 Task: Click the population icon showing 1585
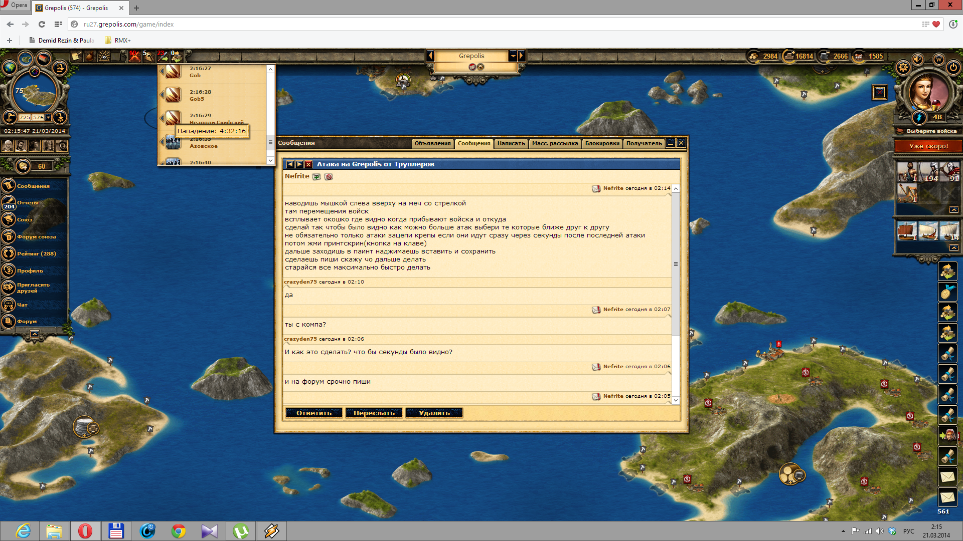(859, 56)
